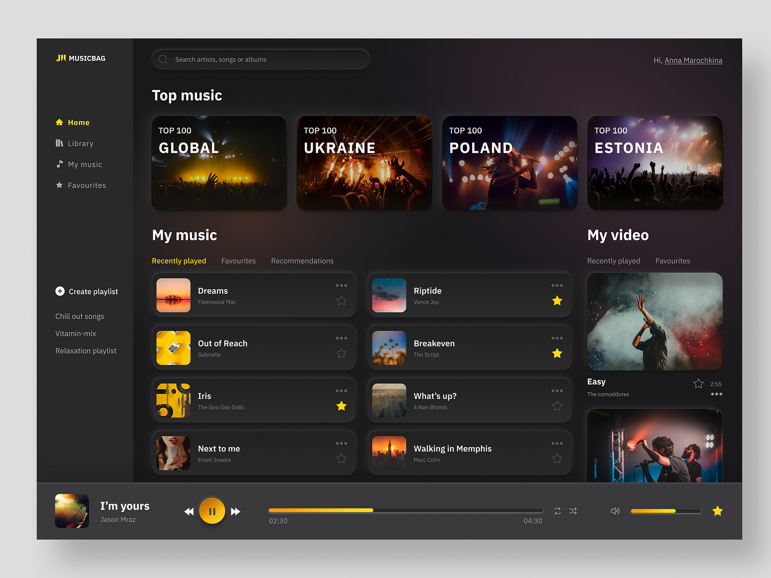Select Home in the sidebar
The width and height of the screenshot is (771, 578).
click(79, 122)
